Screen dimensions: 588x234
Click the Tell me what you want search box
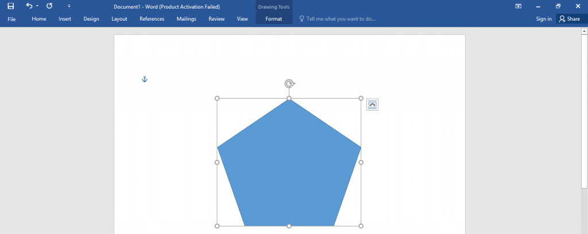[338, 19]
